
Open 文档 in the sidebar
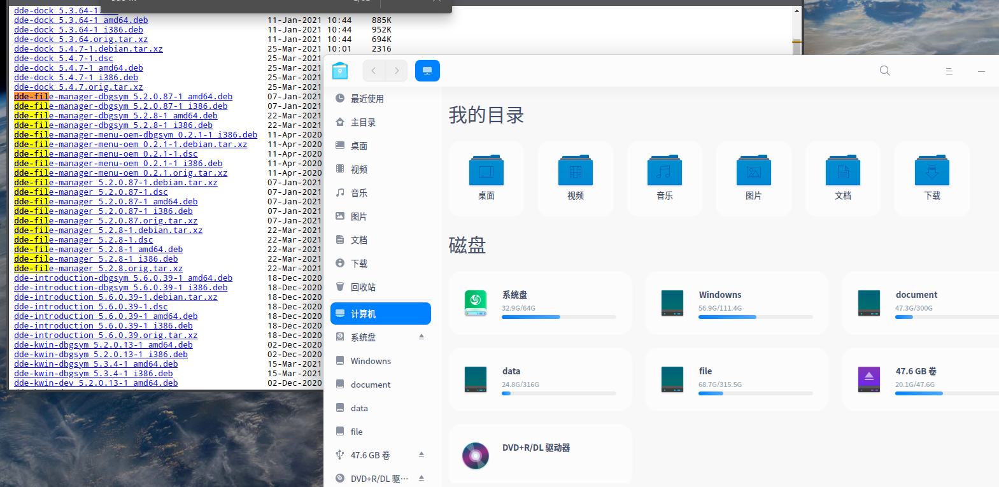click(381, 240)
